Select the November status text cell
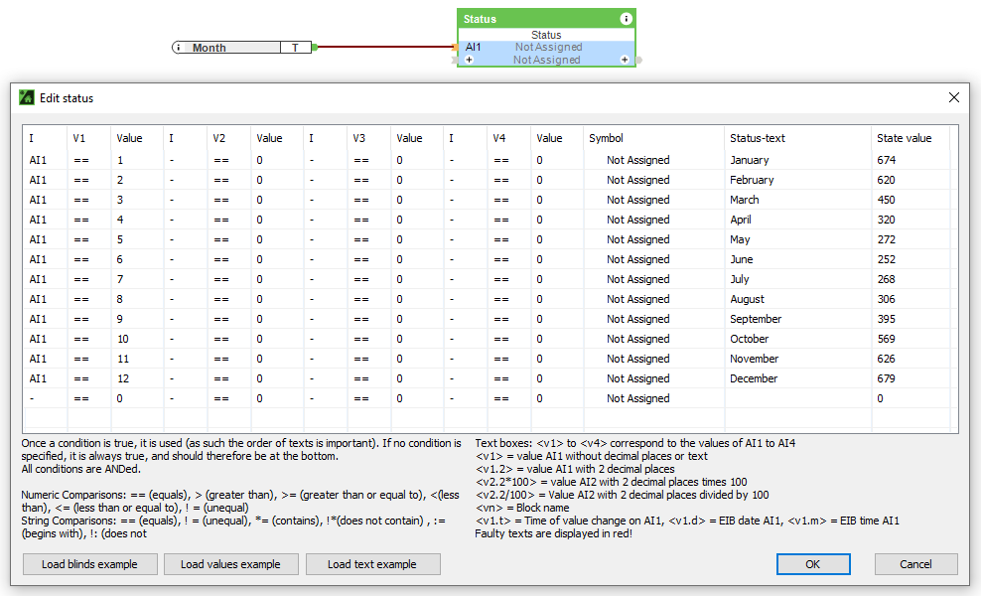The width and height of the screenshot is (981, 596). pyautogui.click(x=797, y=359)
